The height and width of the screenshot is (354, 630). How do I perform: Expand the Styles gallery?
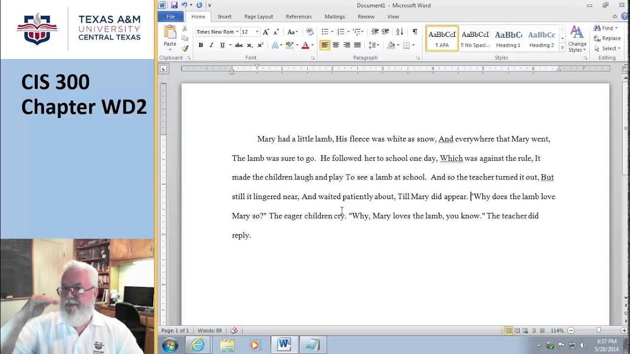562,48
